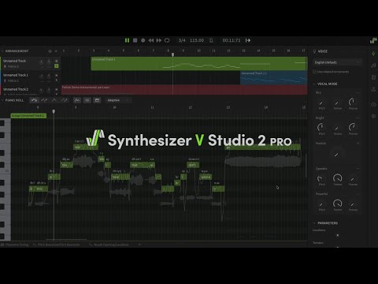Viewport: 378px width, 284px height.
Task: Adjust the first knob of Unnamed Track
Action: click(x=41, y=62)
